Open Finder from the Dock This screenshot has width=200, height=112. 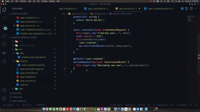pyautogui.click(x=43, y=109)
